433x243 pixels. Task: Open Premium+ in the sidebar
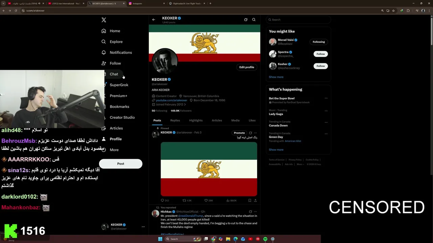(118, 96)
